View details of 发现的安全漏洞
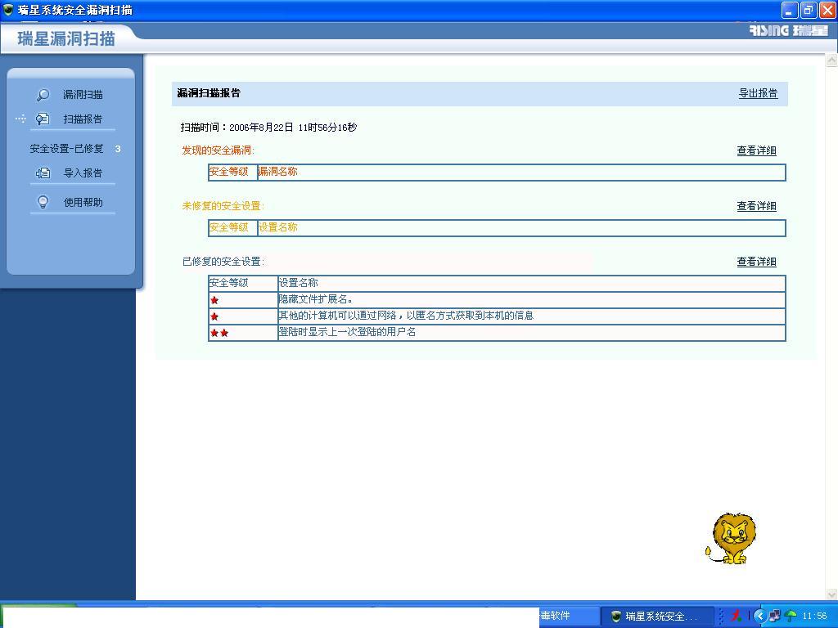The image size is (838, 628). 756,150
